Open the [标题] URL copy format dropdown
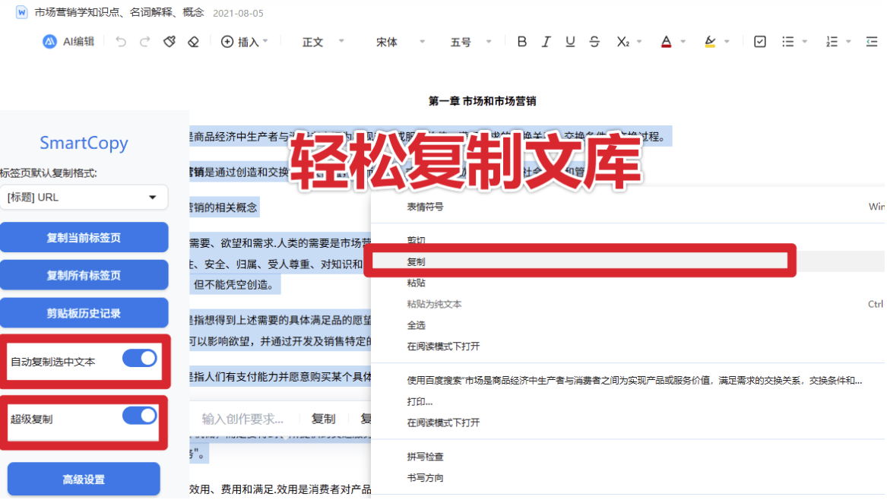This screenshot has width=887, height=500. [84, 197]
